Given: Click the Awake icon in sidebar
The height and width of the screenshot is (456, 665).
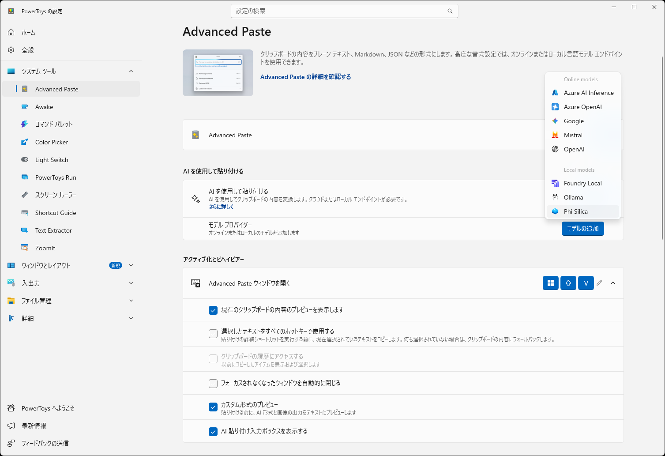Looking at the screenshot, I should click(x=25, y=107).
